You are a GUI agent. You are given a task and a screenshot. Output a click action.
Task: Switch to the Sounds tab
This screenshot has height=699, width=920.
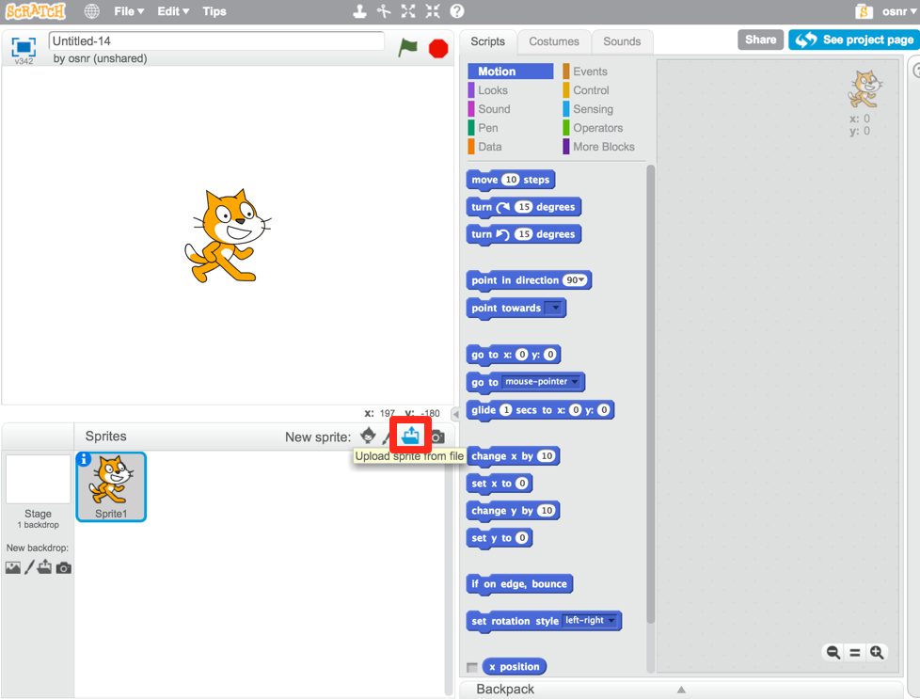tap(622, 41)
